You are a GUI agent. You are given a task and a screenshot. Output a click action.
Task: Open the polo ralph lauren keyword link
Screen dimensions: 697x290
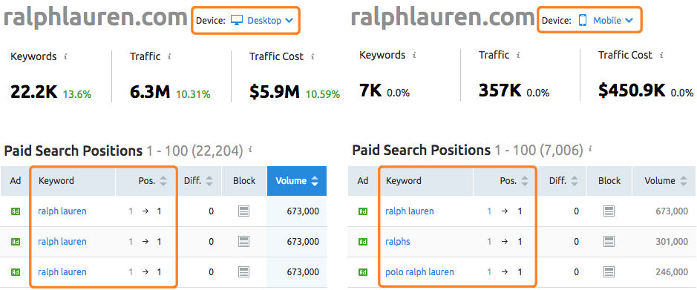coord(419,271)
